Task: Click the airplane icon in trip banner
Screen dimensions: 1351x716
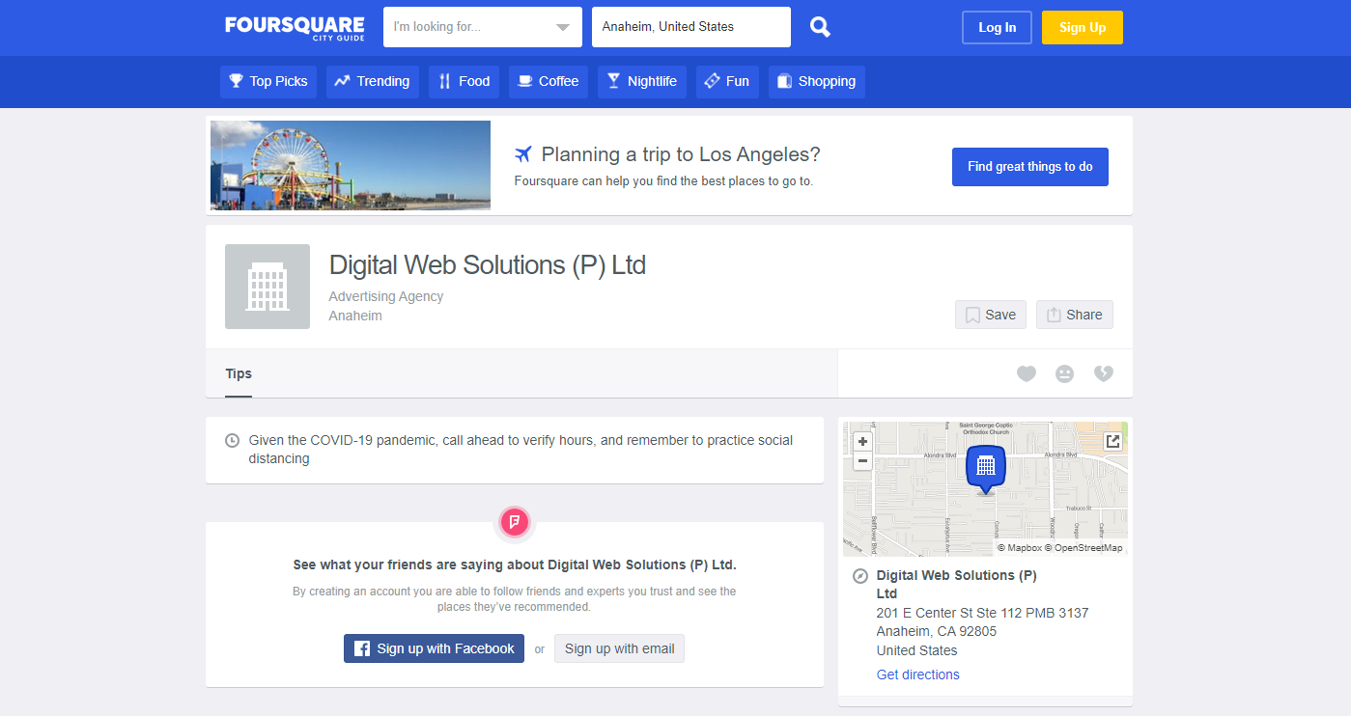Action: pos(523,154)
